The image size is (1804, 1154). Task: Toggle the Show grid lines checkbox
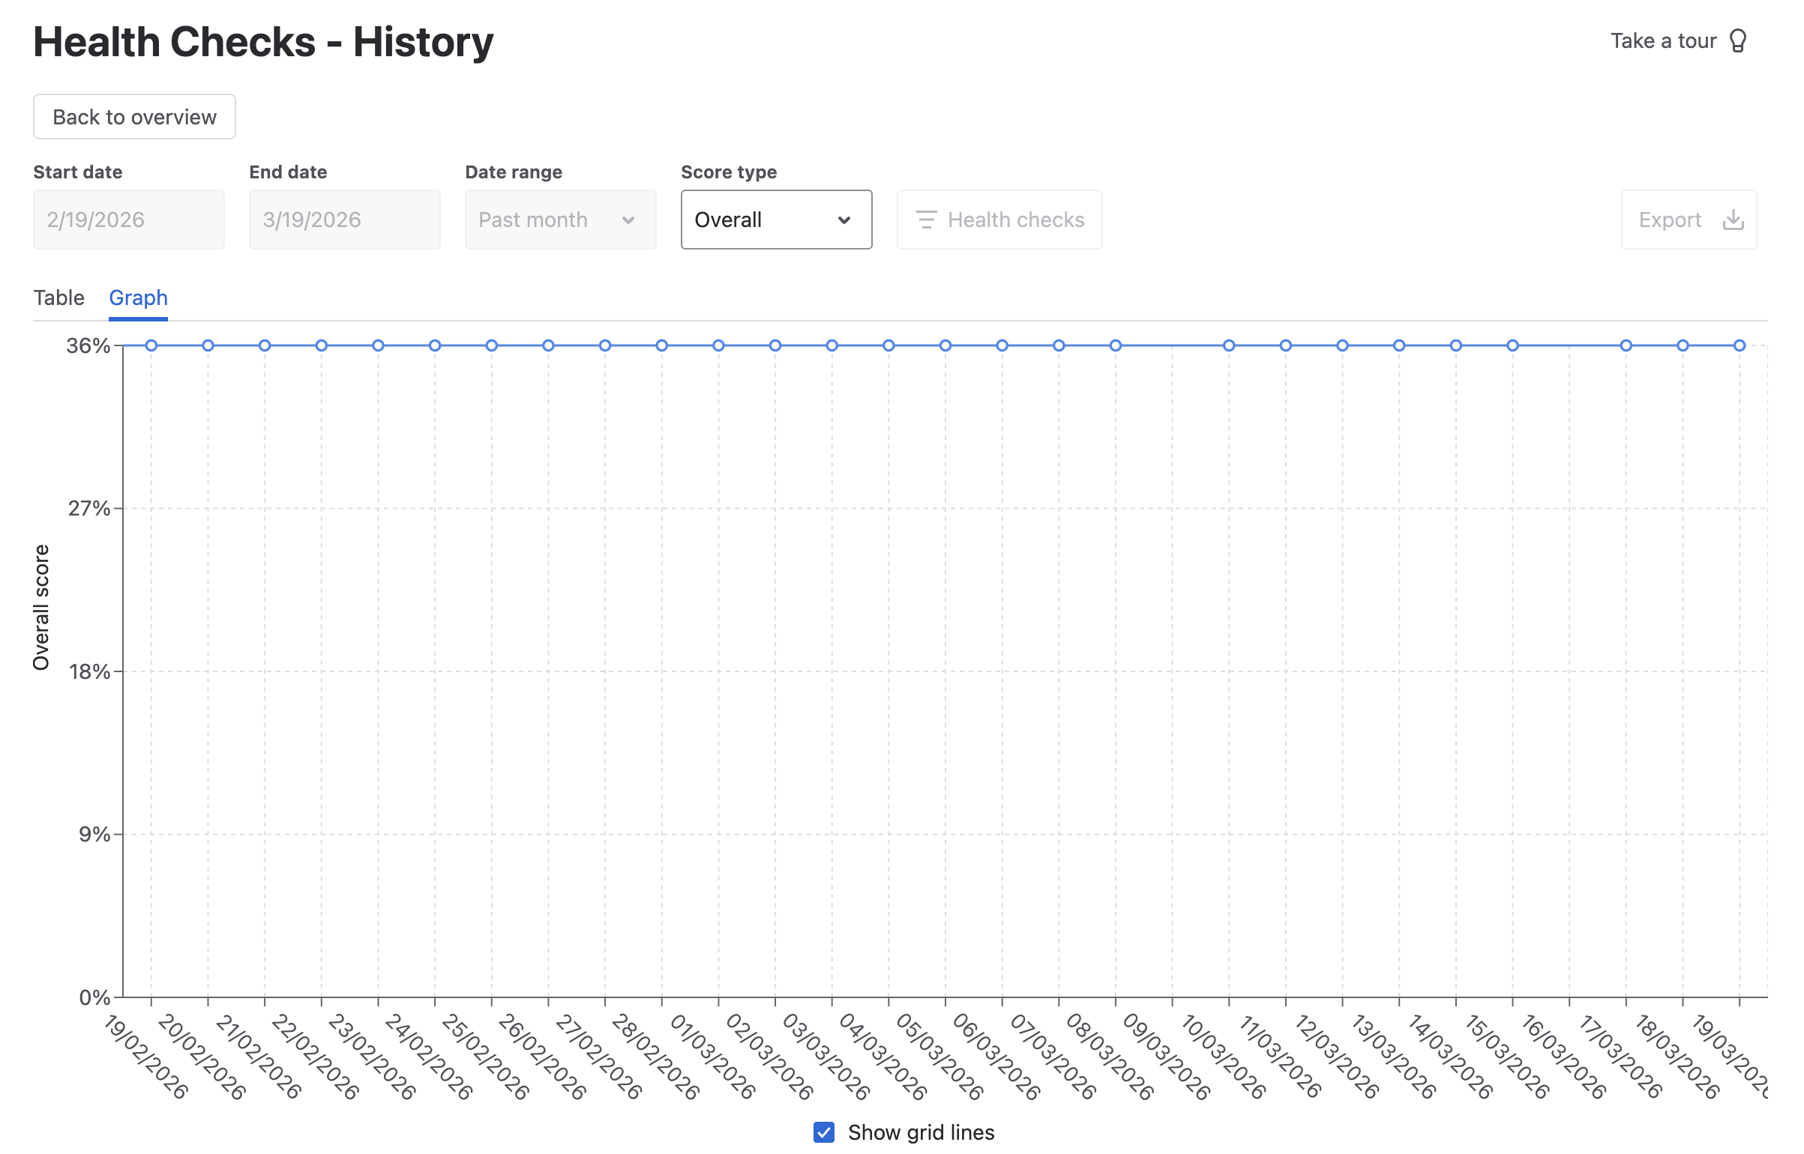click(x=823, y=1132)
